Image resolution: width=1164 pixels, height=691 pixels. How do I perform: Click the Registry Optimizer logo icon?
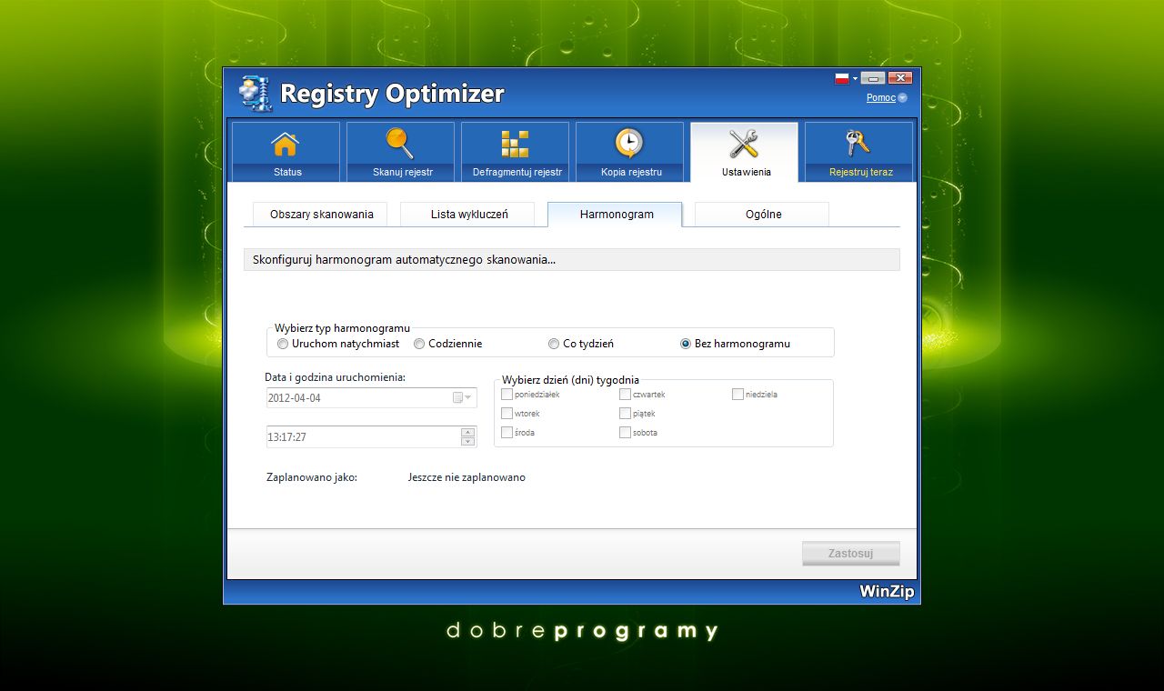[256, 94]
